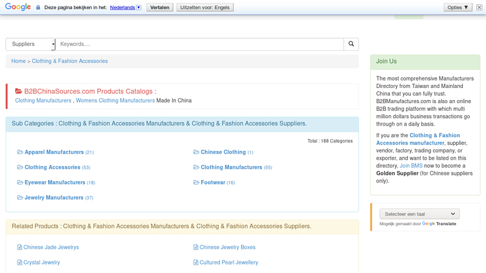This screenshot has height=273, width=486.
Task: Open Clothing Accessories category
Action: (52, 167)
